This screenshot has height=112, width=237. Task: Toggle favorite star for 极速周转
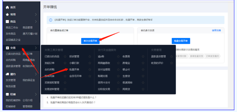click(x=143, y=82)
